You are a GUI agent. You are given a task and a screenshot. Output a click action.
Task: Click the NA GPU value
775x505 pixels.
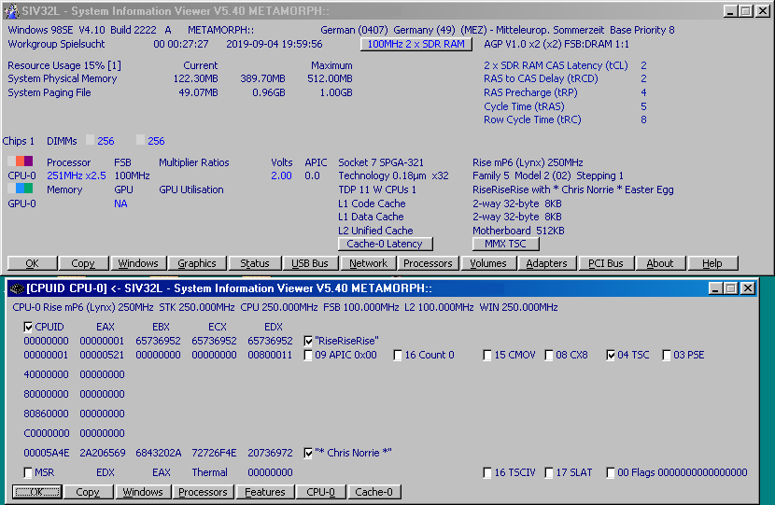[x=120, y=203]
